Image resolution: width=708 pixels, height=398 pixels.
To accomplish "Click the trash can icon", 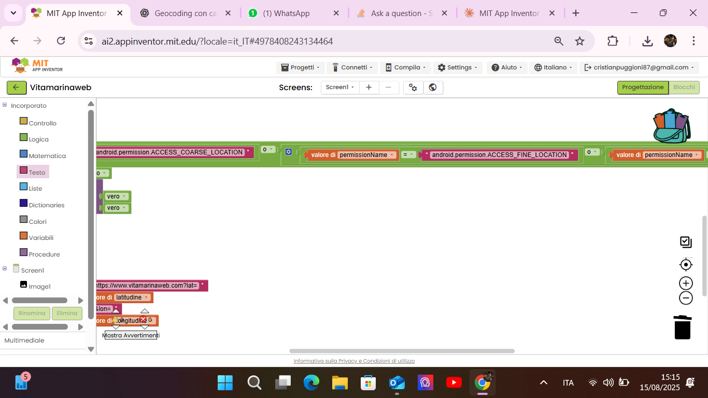I will click(683, 327).
